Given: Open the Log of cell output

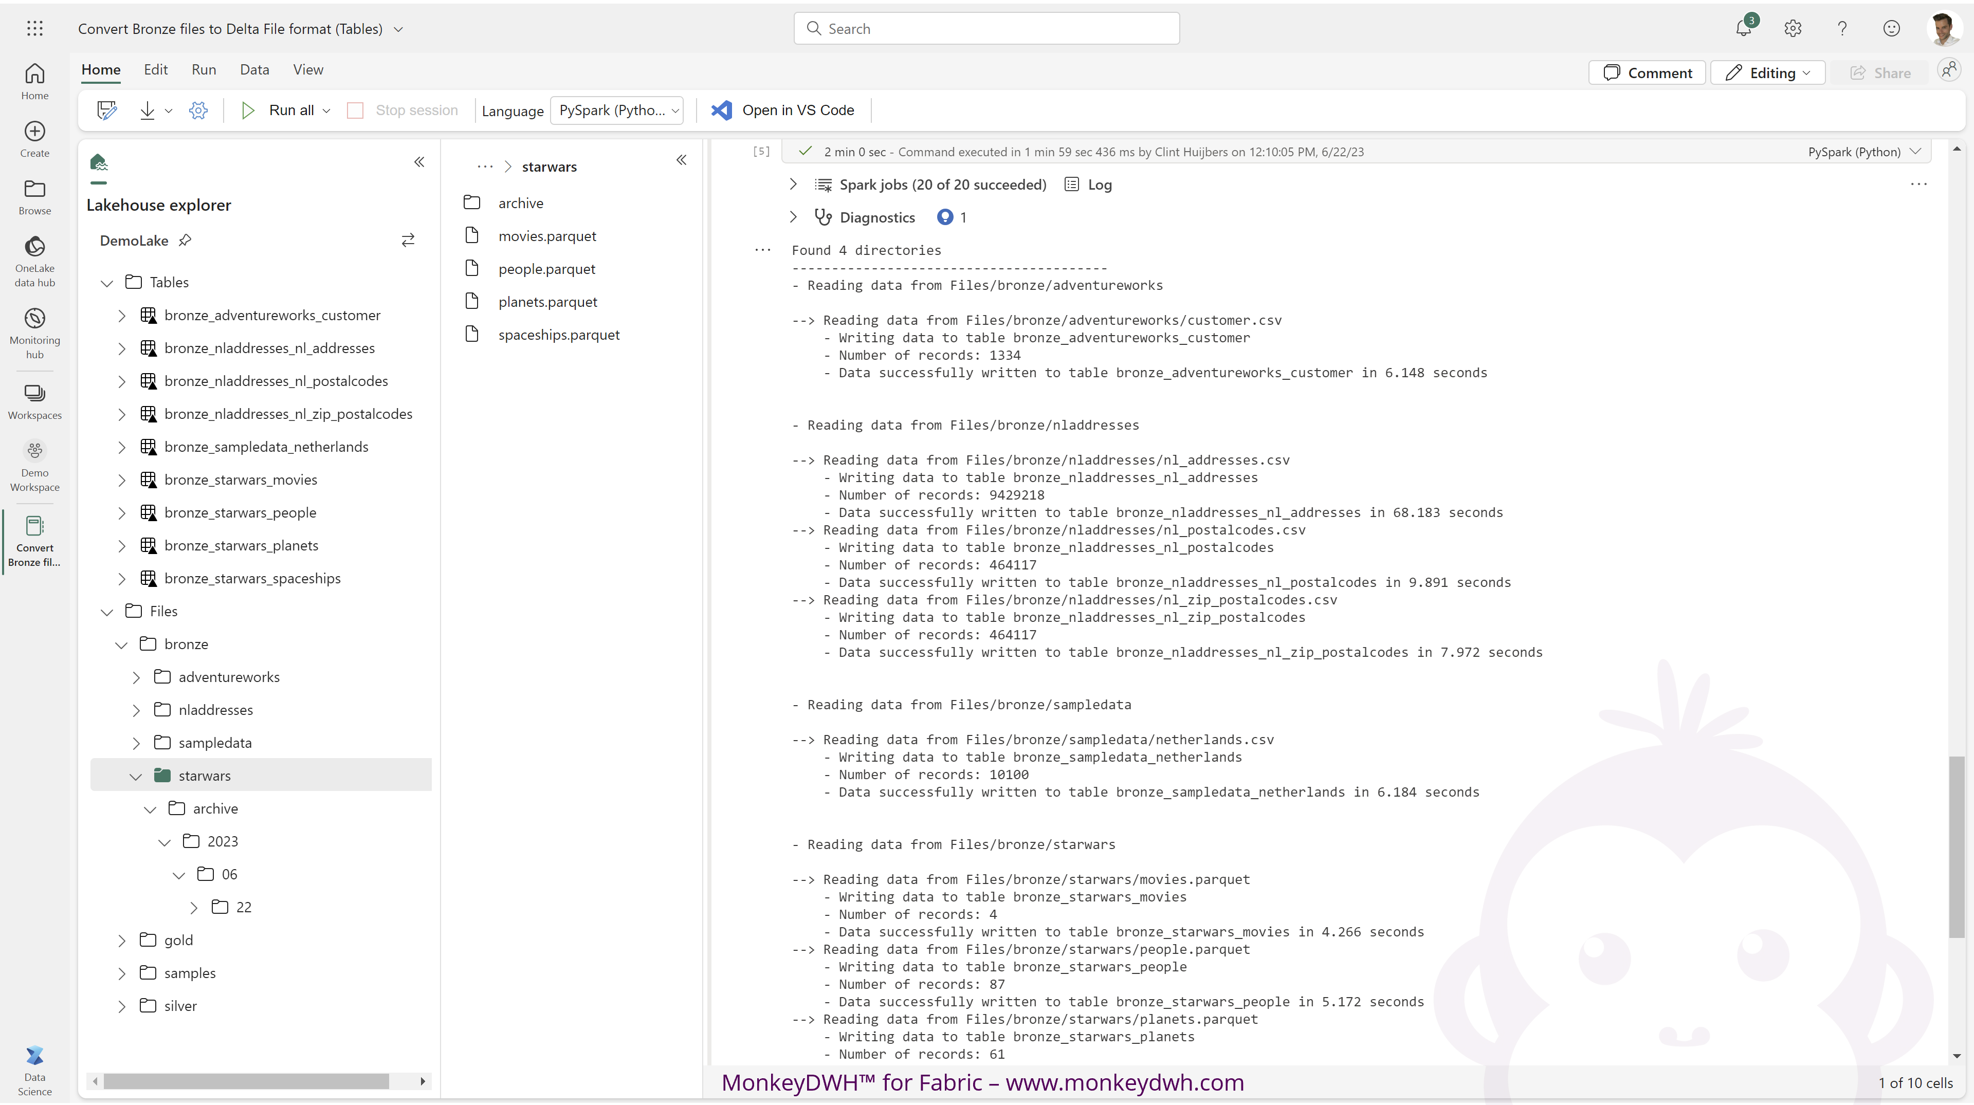Looking at the screenshot, I should pyautogui.click(x=1088, y=185).
